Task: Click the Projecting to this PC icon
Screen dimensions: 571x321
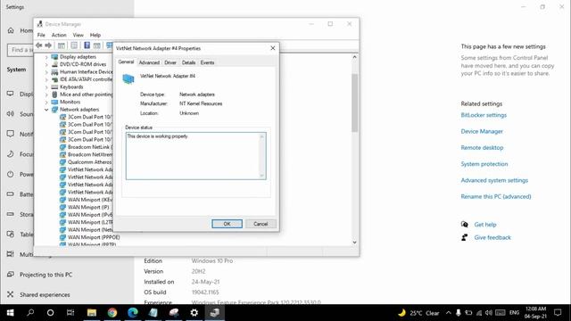Action: click(10, 274)
